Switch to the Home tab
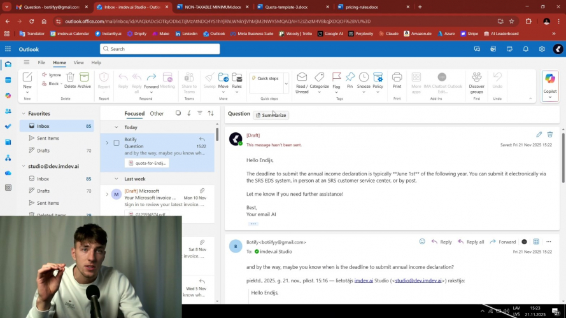The width and height of the screenshot is (566, 318). pyautogui.click(x=60, y=62)
